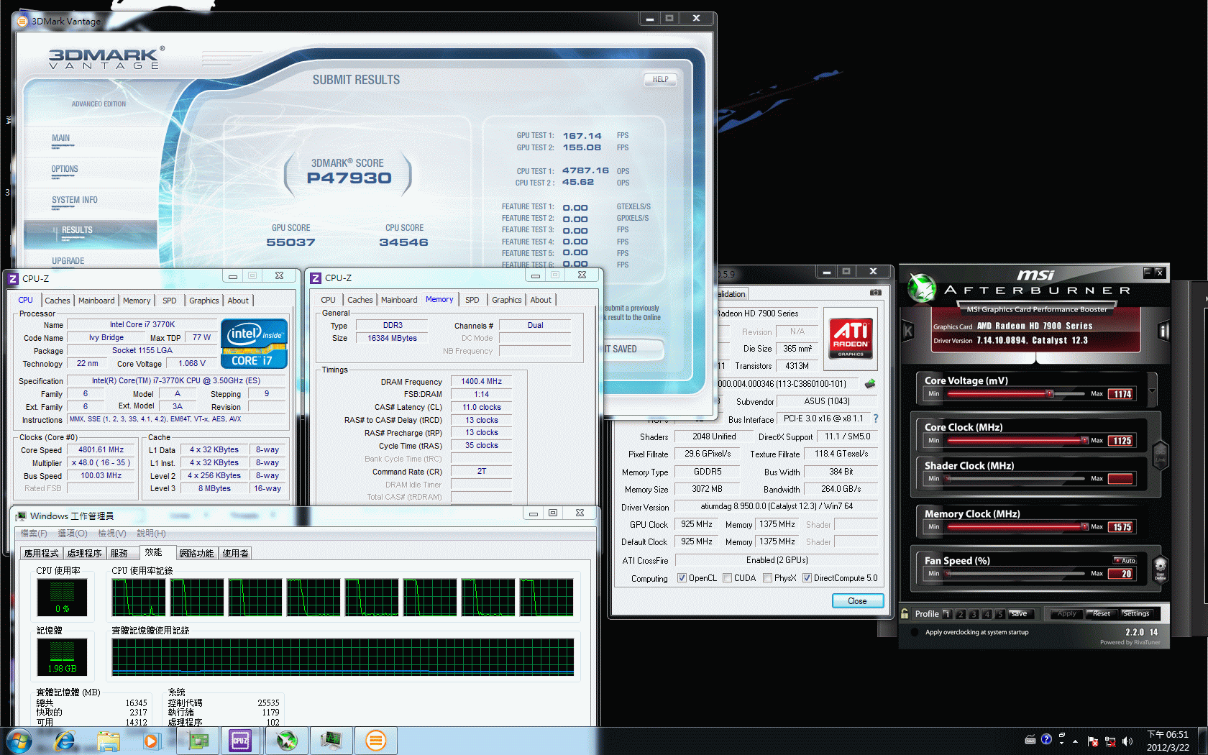This screenshot has width=1208, height=755.
Task: Click the GPU-Z camera screenshot icon
Action: (875, 293)
